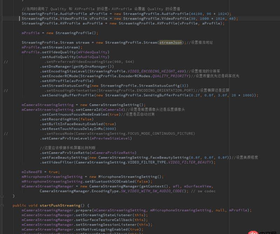
Task: Place cursor on highlighted streamJson variable
Action: pos(170,42)
